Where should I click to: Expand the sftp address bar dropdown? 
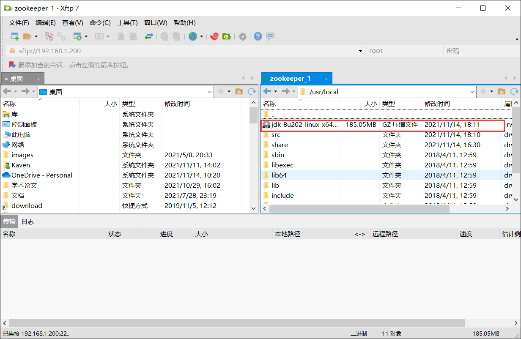(x=360, y=50)
